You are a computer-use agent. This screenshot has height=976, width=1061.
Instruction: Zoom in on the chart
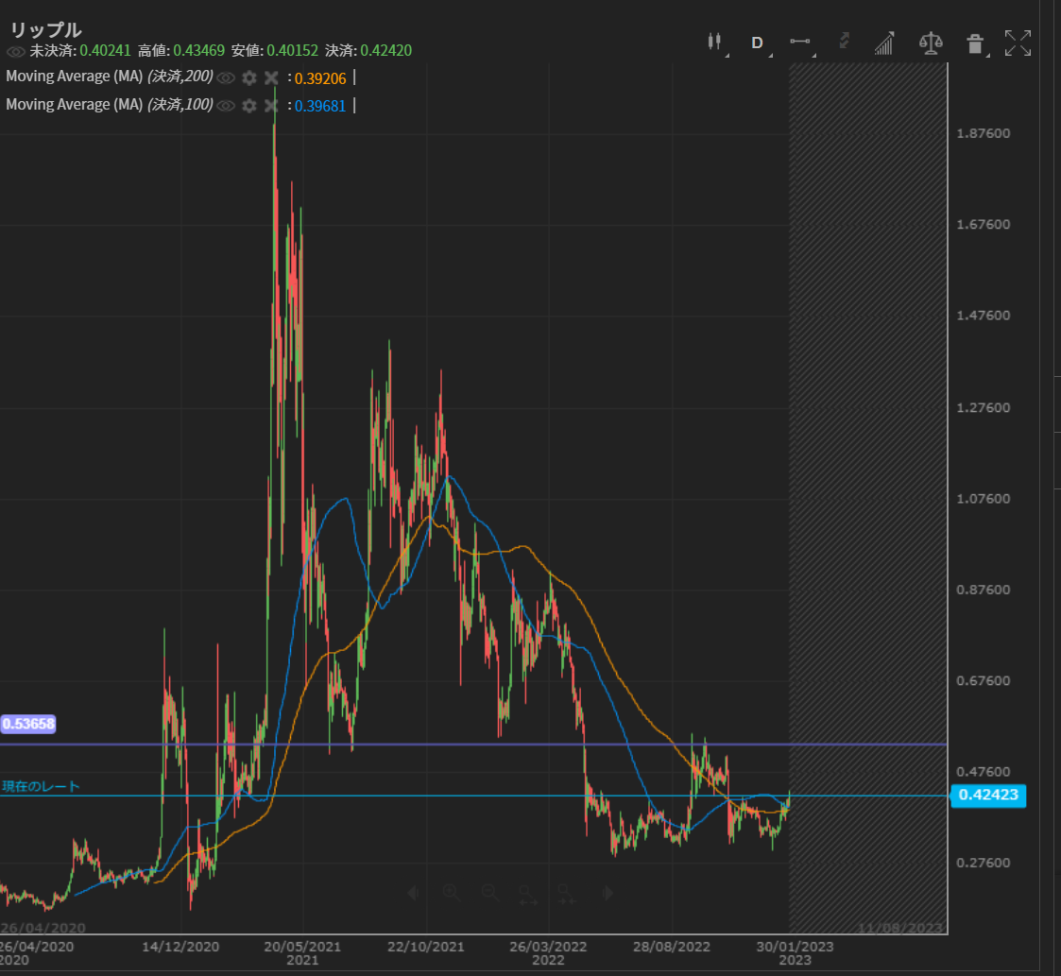tap(451, 892)
